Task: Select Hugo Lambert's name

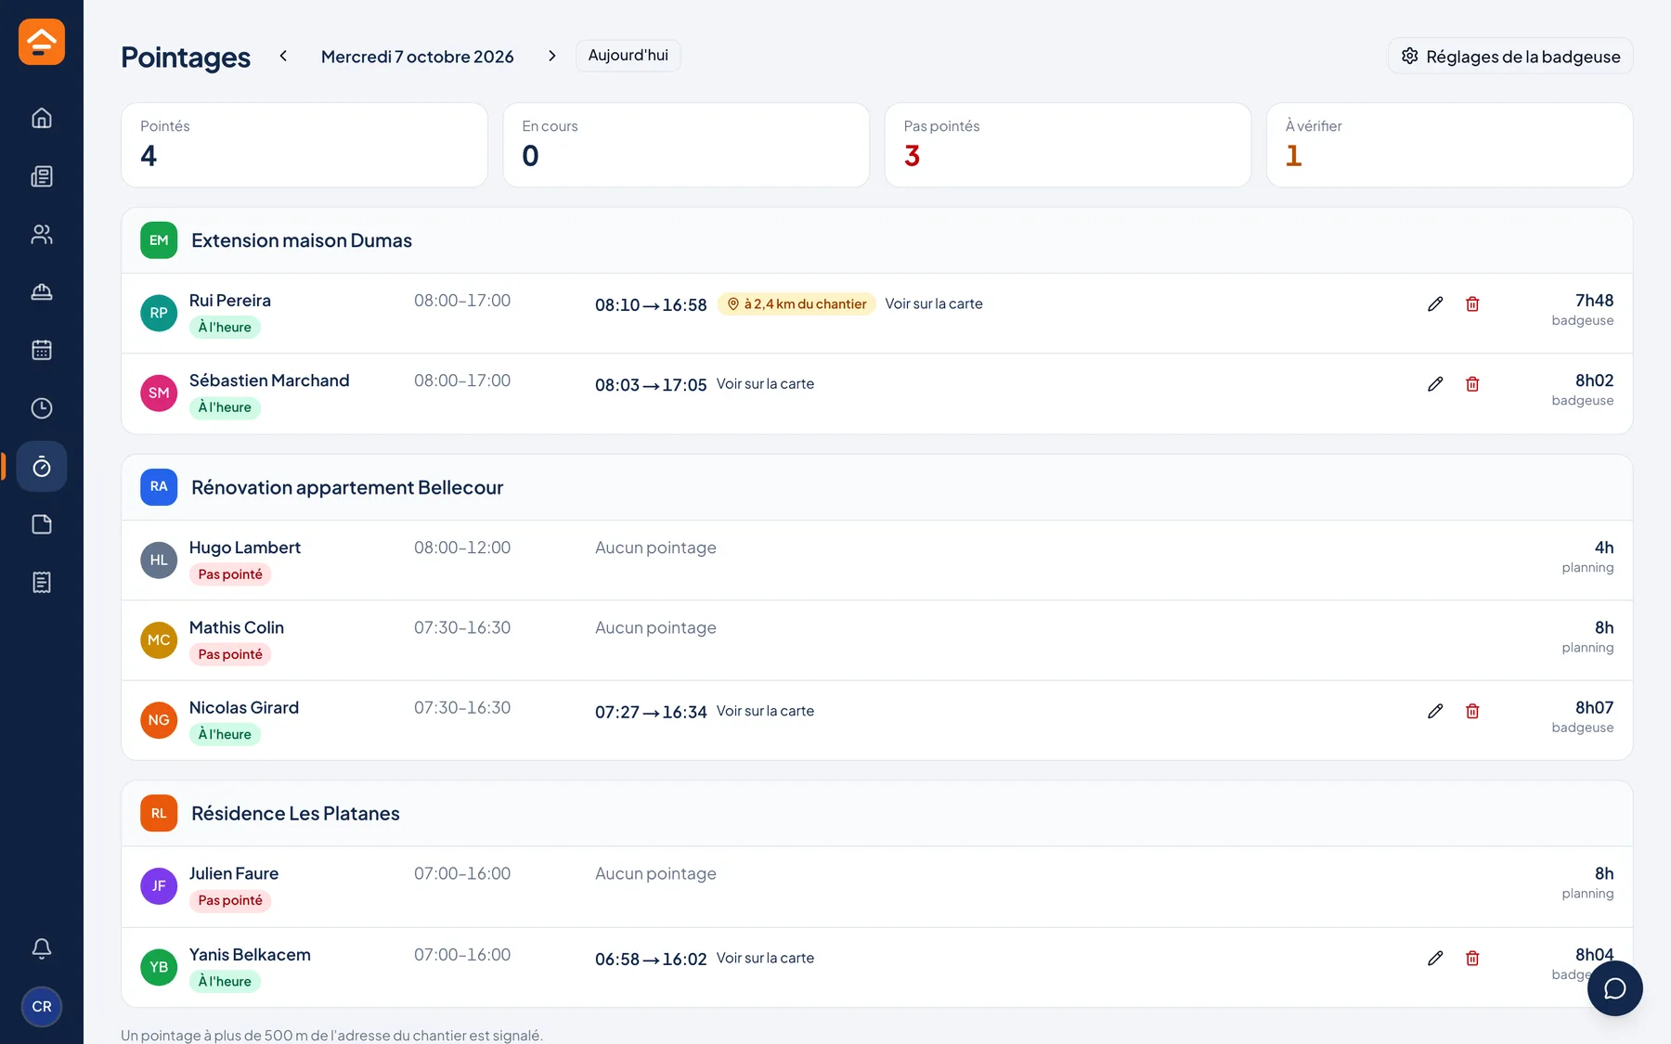Action: (x=245, y=548)
